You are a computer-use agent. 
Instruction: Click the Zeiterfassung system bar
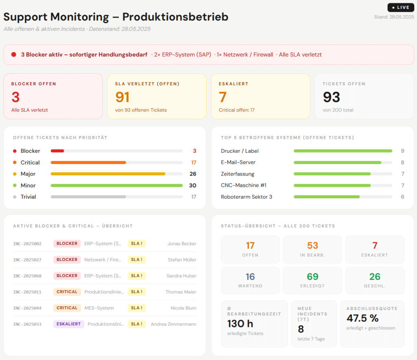tap(343, 174)
